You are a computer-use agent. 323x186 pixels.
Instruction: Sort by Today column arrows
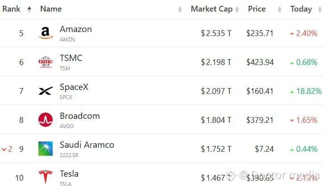[x=320, y=9]
